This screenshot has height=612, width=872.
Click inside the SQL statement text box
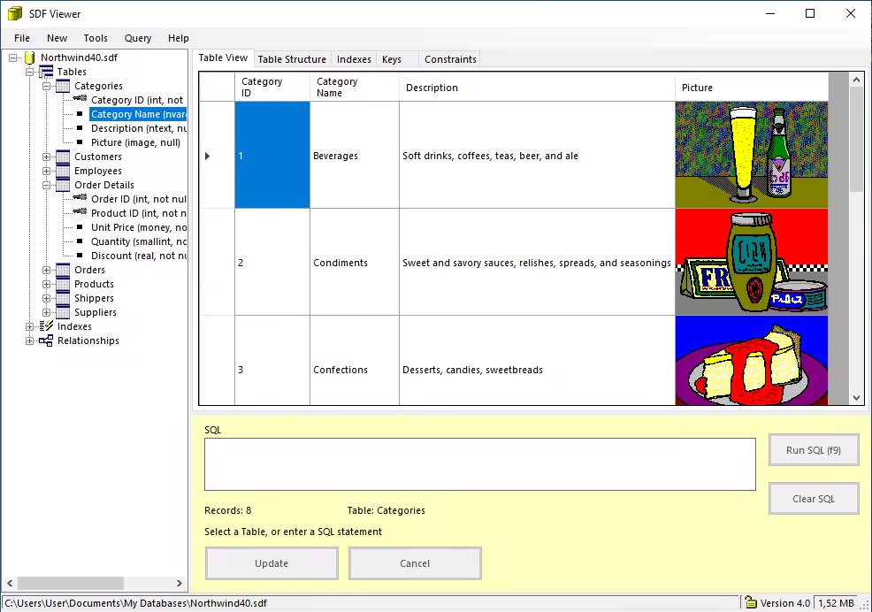coord(479,463)
